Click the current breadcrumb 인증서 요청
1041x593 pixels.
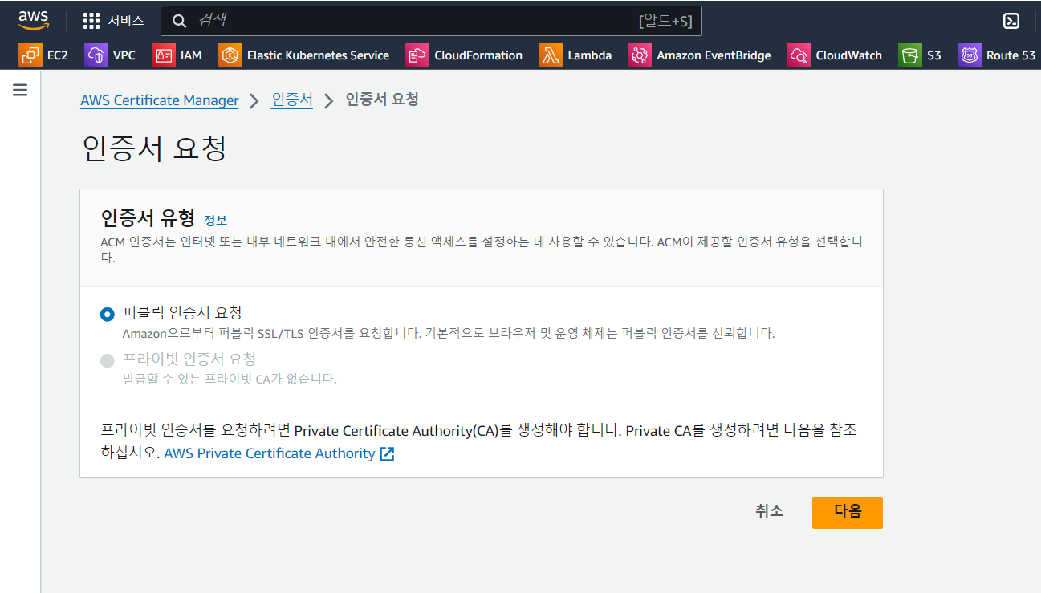[382, 100]
